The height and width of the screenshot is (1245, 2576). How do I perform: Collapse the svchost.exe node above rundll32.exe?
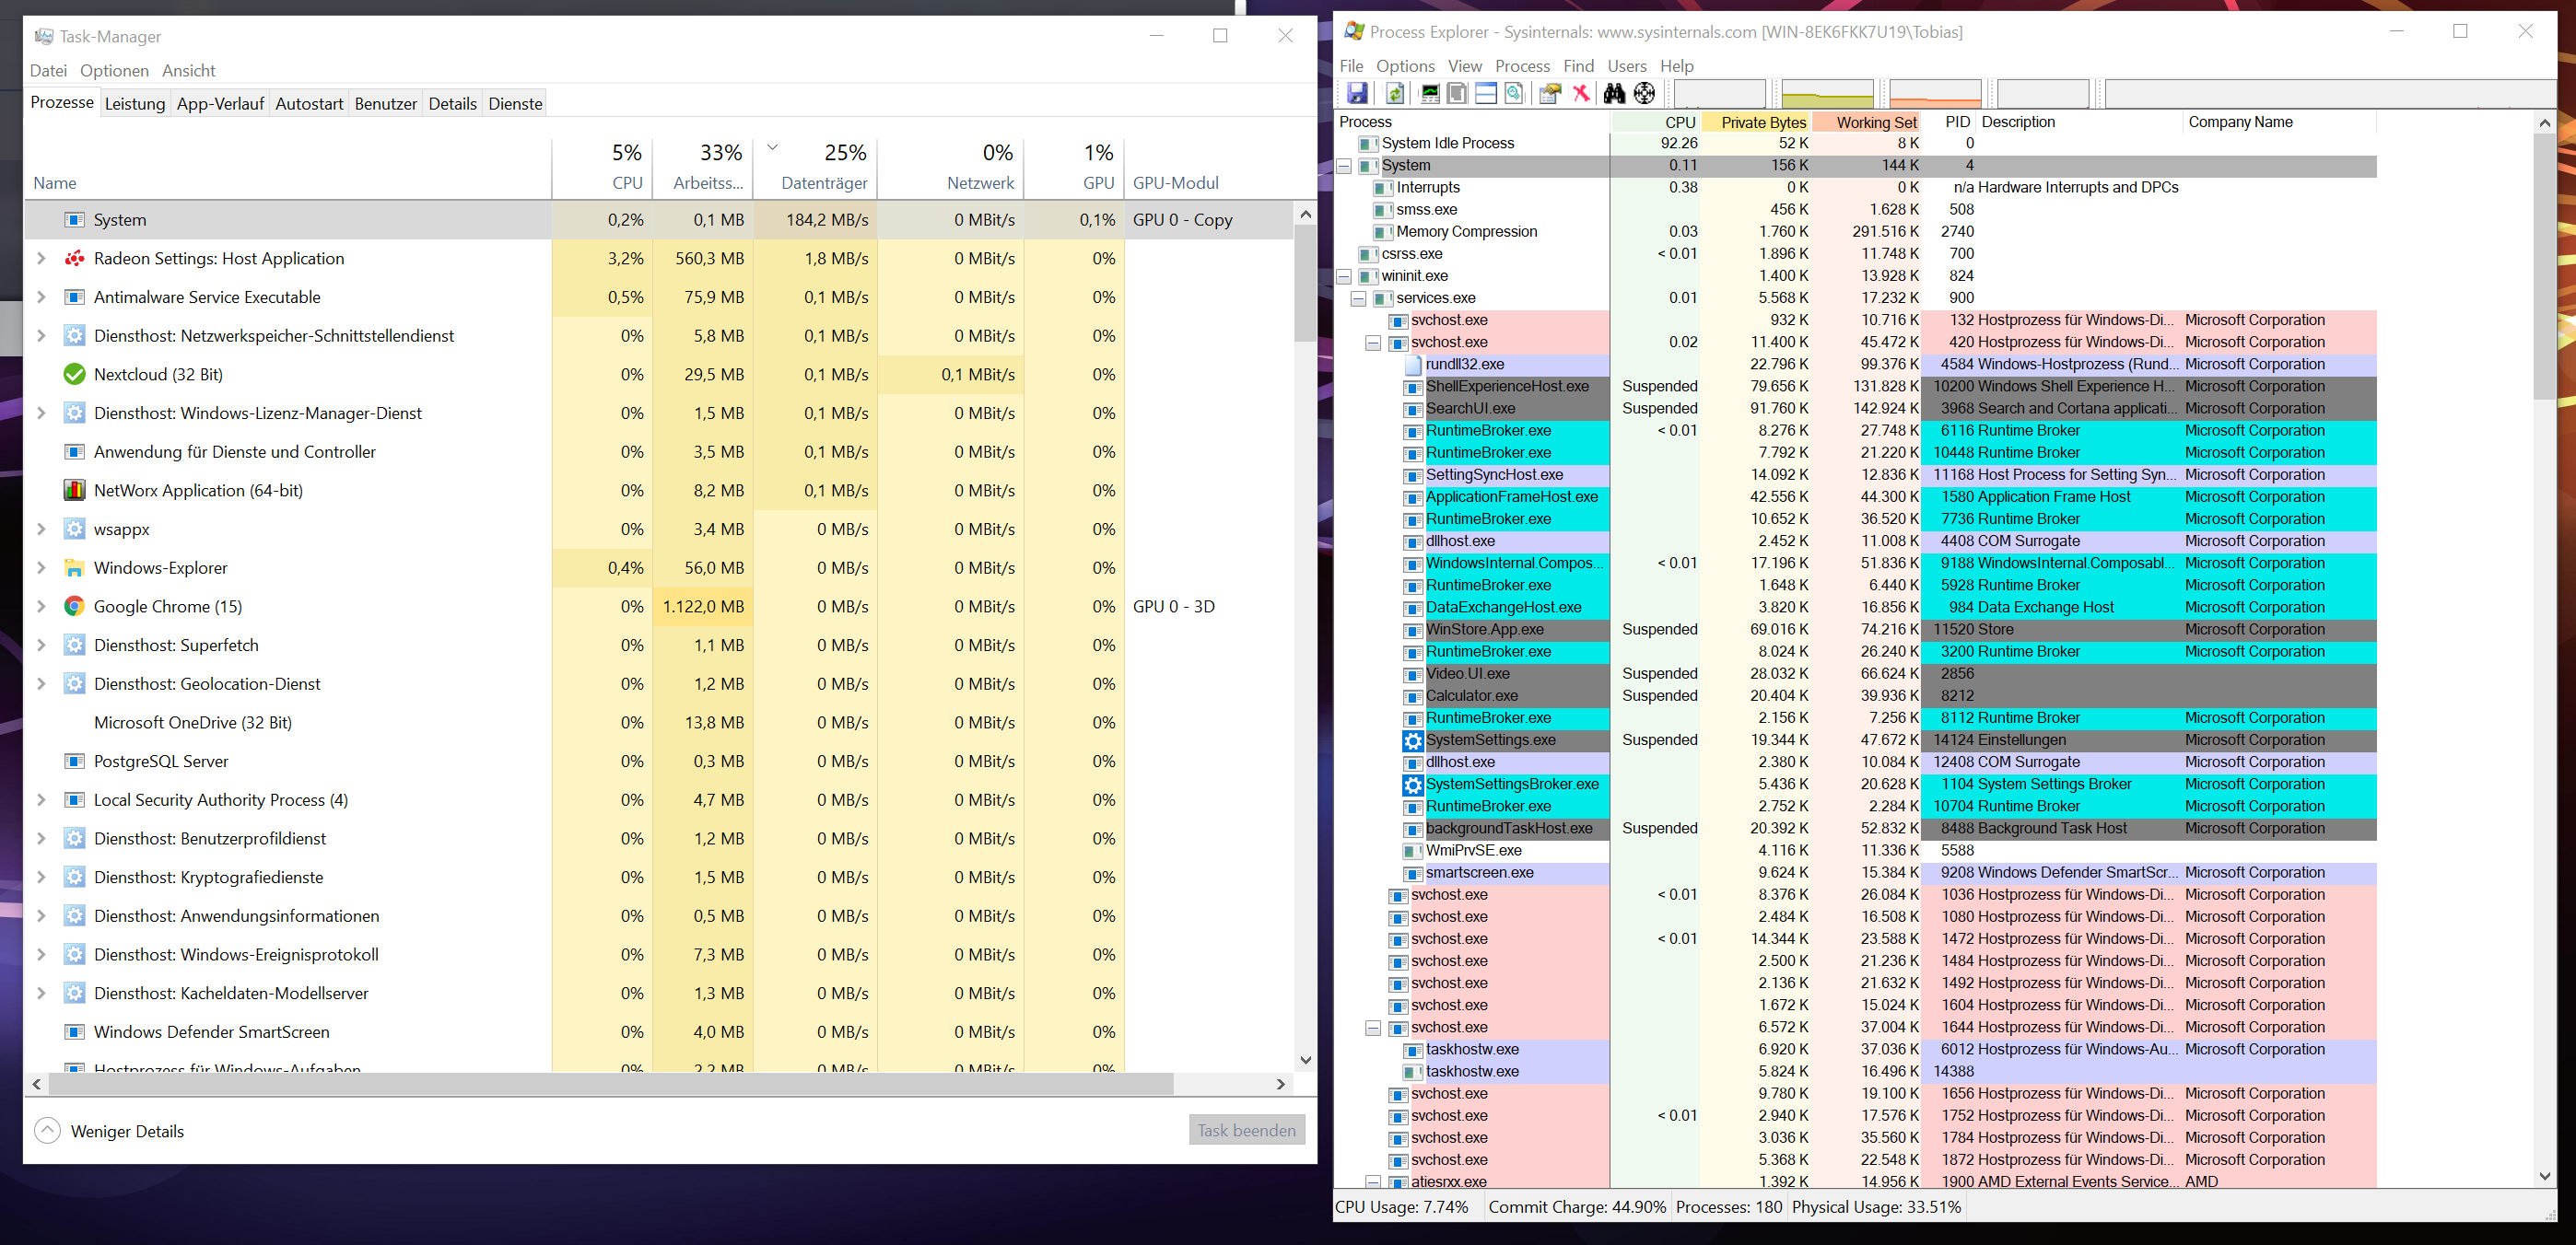tap(1373, 343)
